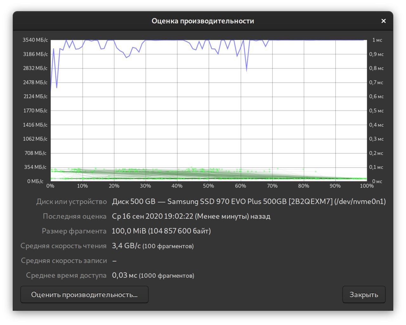This screenshot has height=325, width=406.
Task: Click the 100% label on the x-axis
Action: (367, 186)
